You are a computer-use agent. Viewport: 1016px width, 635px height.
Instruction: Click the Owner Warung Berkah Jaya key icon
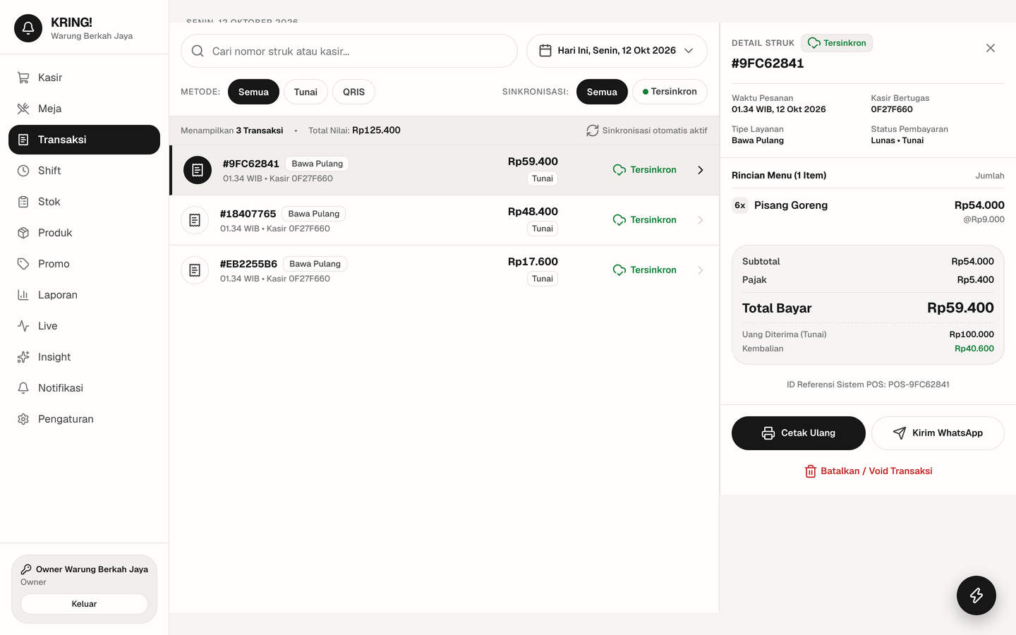(x=26, y=569)
